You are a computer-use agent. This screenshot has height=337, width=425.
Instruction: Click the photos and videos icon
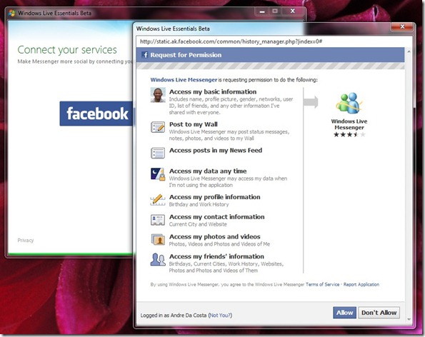click(x=158, y=239)
